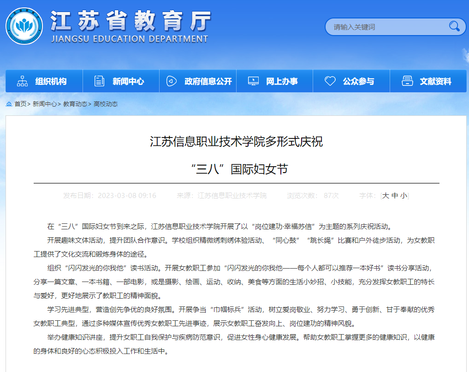Click the 组织机构 org-chart icon

point(23,81)
